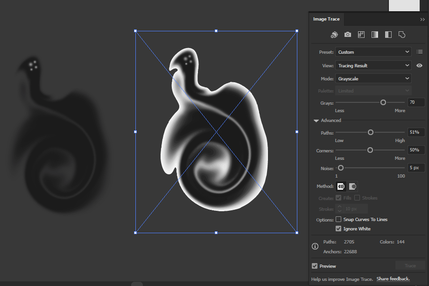This screenshot has width=429, height=286.
Task: Open the Mode dropdown showing Grayscale
Action: tap(373, 79)
